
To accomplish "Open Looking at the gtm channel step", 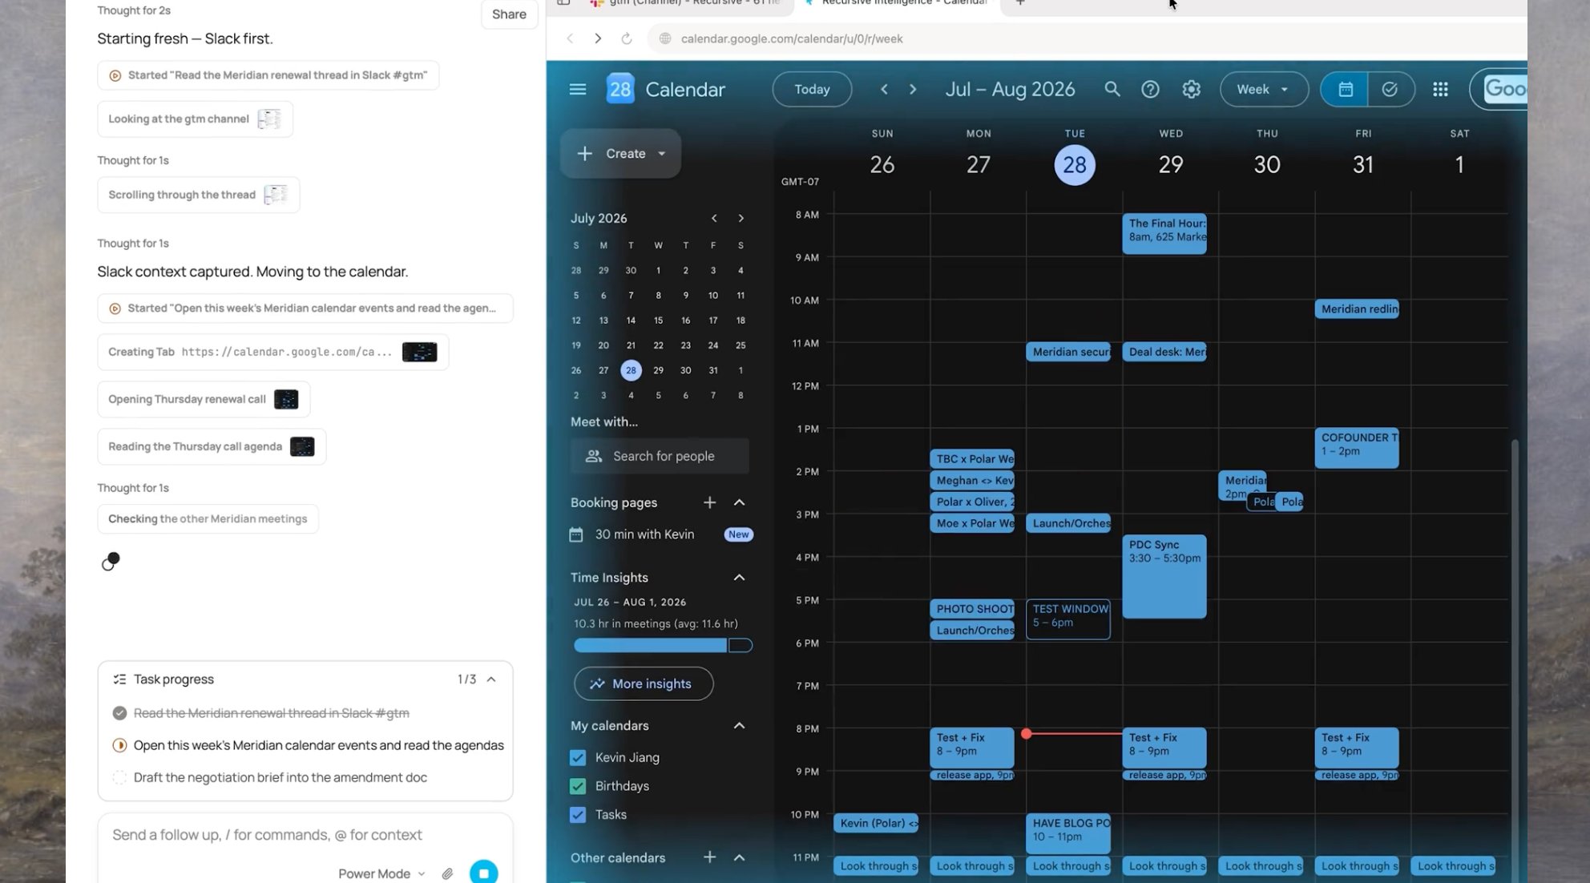I will [195, 119].
